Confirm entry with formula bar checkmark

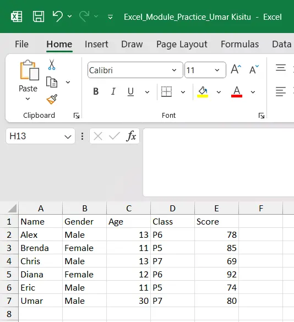(x=115, y=136)
